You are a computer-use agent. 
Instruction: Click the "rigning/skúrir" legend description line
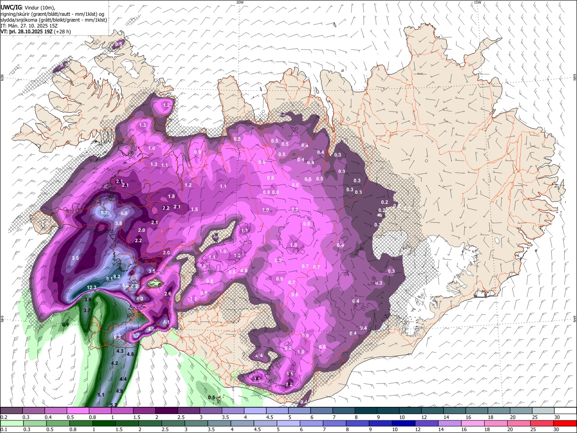click(x=53, y=14)
